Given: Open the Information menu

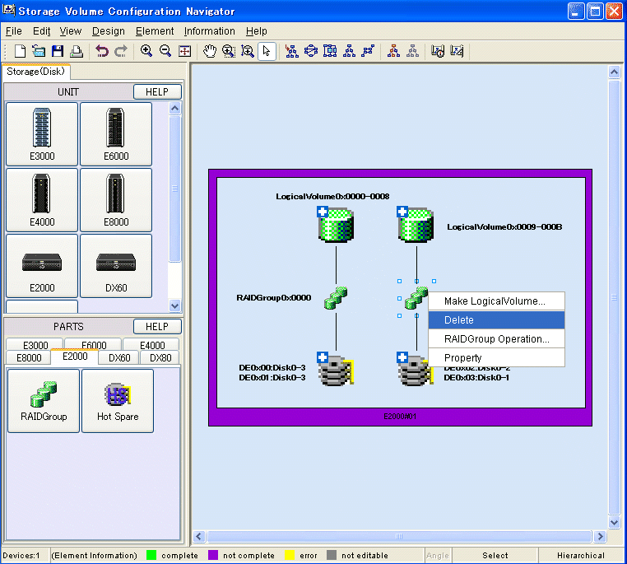Looking at the screenshot, I should (x=210, y=31).
